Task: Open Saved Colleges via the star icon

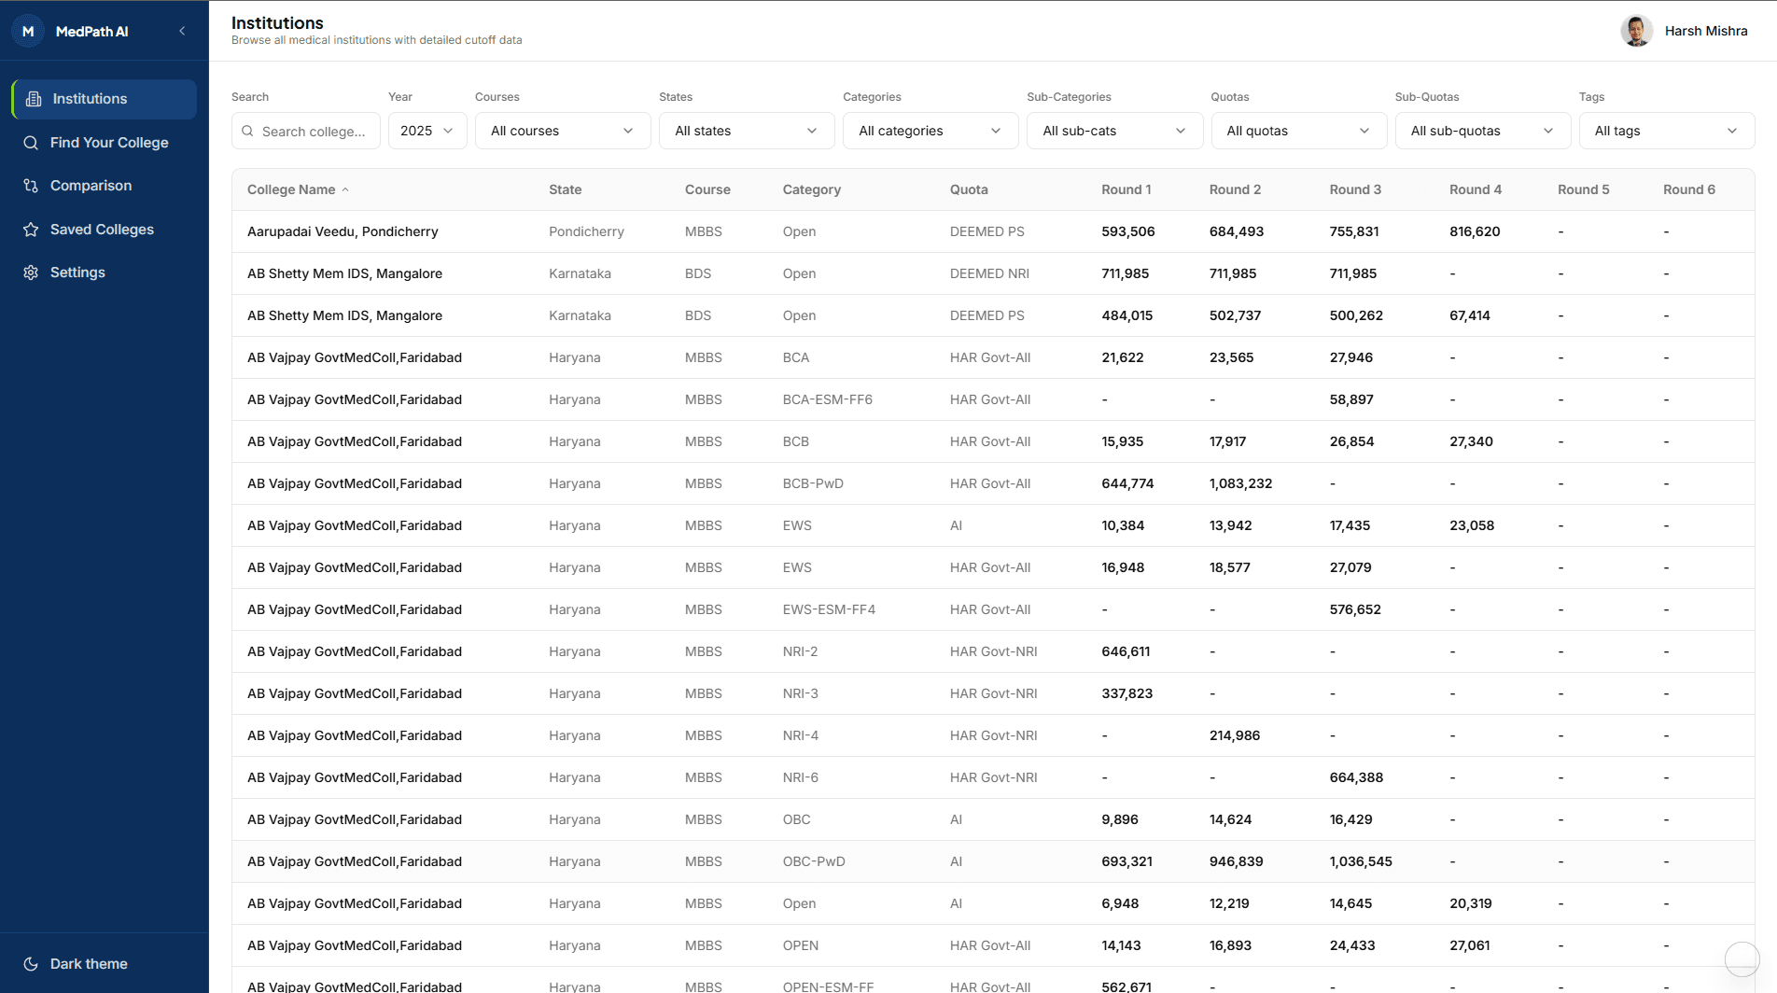Action: [x=31, y=229]
